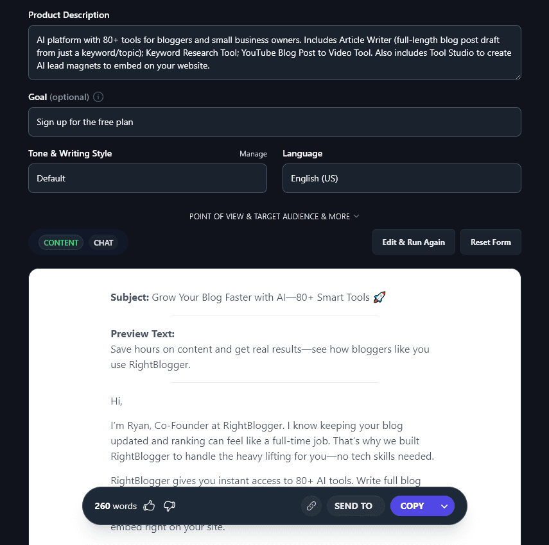Expand POINT OF VIEW & TARGET AUDIENCE section
Screen dimensions: 549x545
[274, 216]
